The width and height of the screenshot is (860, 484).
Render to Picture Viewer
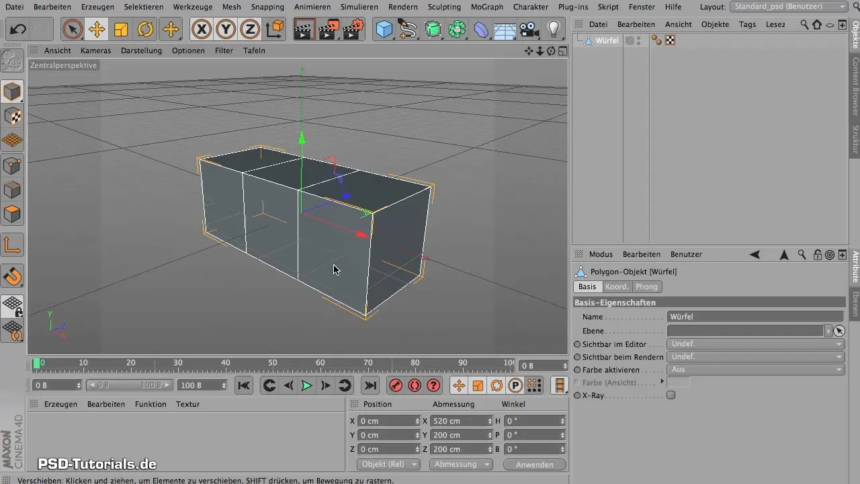(x=329, y=30)
